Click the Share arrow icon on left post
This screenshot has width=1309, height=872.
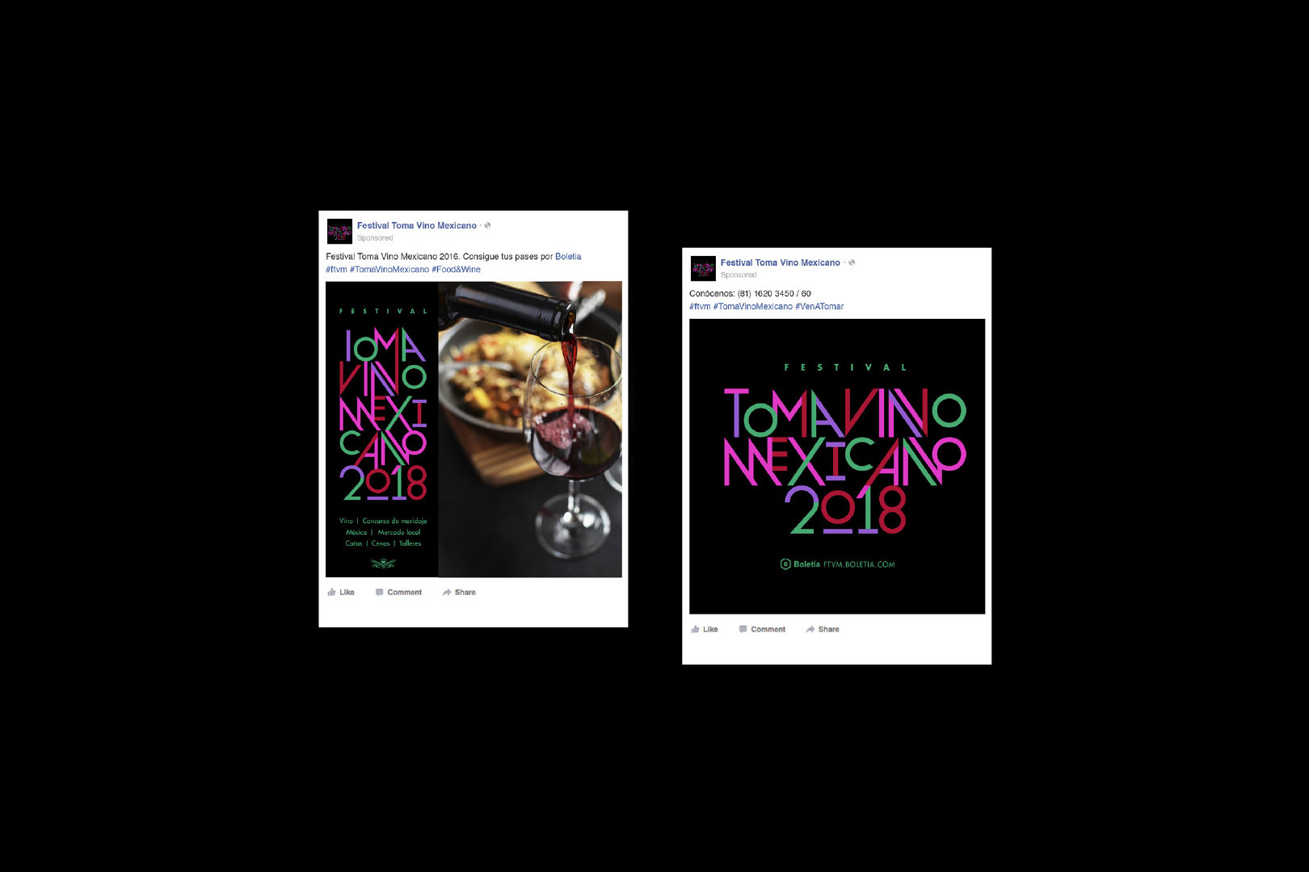click(x=446, y=592)
